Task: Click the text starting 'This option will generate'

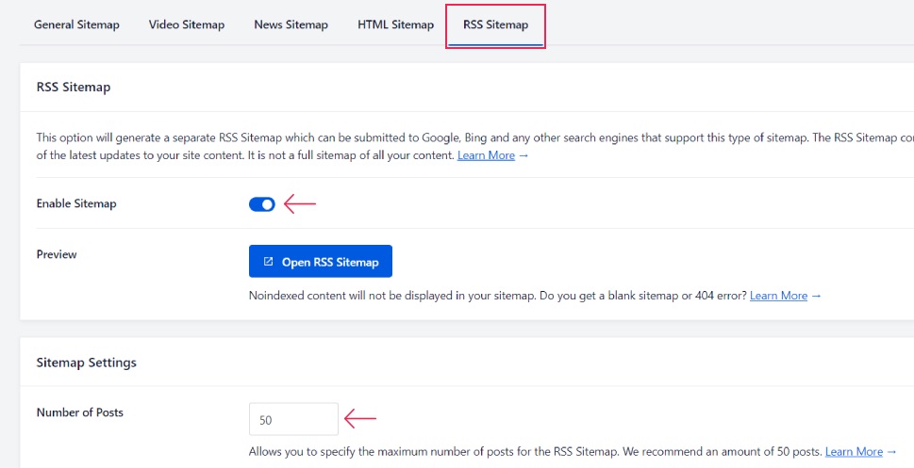Action: click(x=475, y=147)
